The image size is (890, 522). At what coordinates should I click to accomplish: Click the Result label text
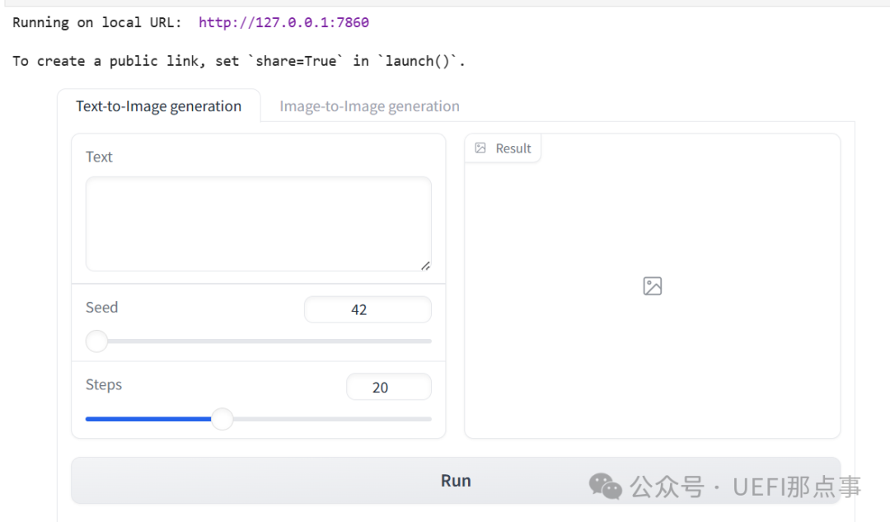coord(513,148)
